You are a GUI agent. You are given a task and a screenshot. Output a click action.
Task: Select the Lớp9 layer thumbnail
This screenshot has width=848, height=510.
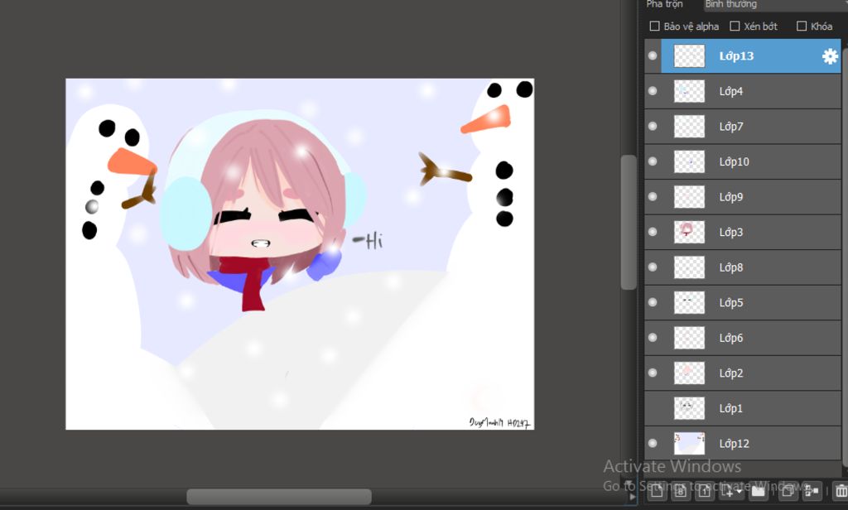[690, 196]
